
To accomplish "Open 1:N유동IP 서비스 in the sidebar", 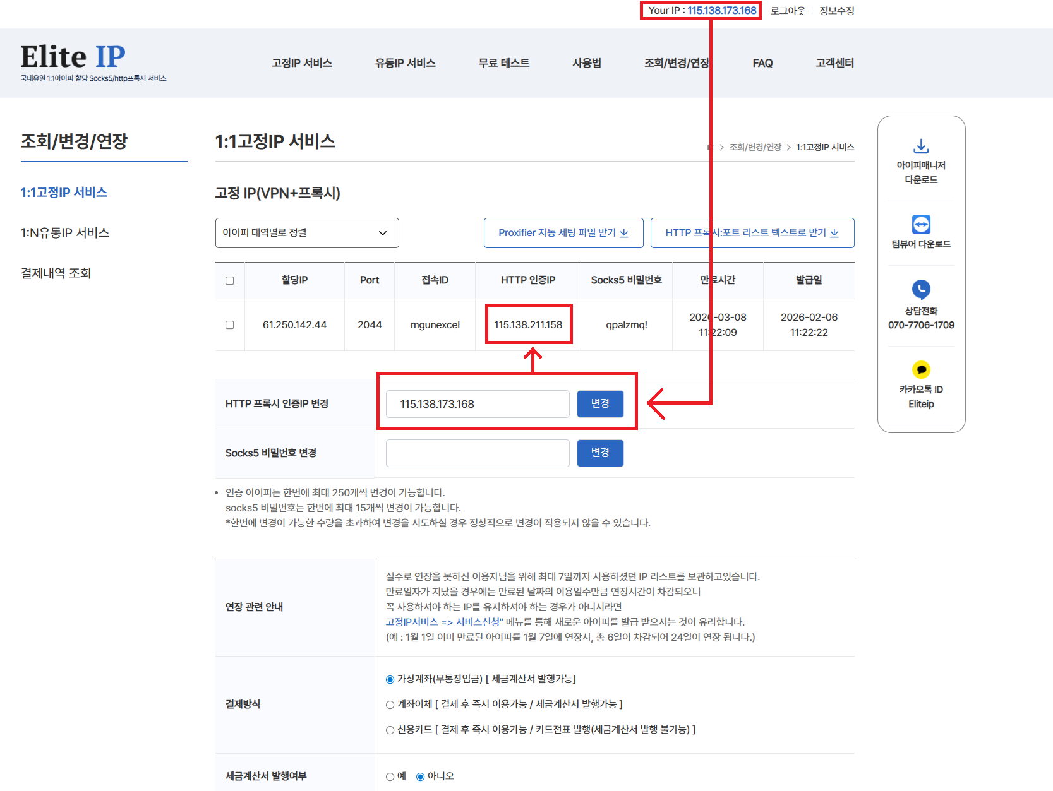I will click(x=65, y=233).
